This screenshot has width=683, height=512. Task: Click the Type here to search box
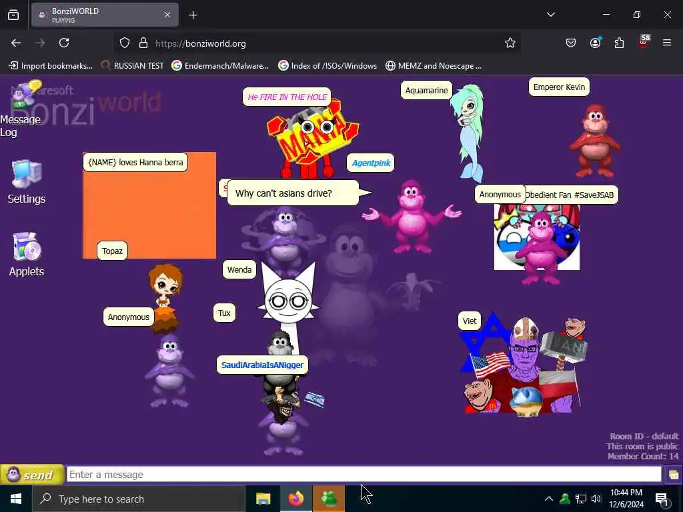click(139, 499)
